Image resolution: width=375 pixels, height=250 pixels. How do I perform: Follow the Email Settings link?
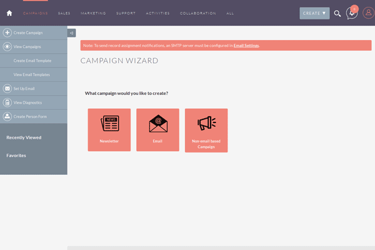pyautogui.click(x=246, y=46)
